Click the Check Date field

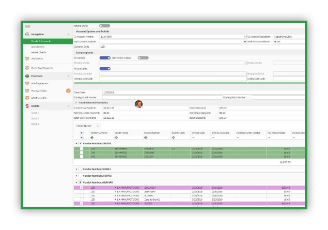pos(204,93)
